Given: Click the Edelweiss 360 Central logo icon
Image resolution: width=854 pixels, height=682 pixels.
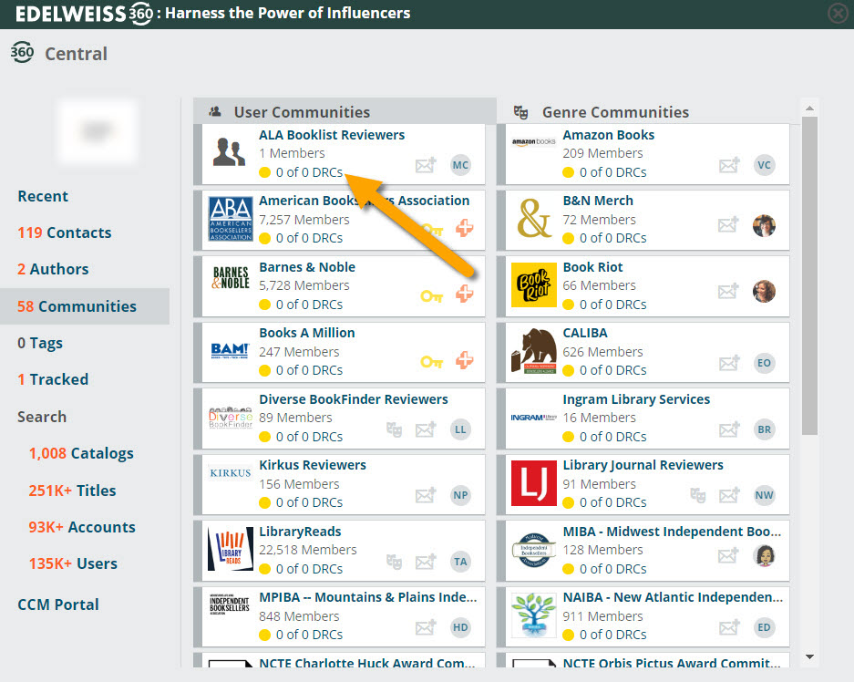Looking at the screenshot, I should point(23,52).
